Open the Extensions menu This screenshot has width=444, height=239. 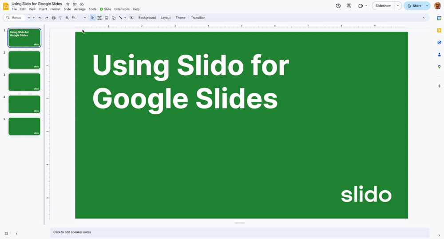click(x=122, y=9)
